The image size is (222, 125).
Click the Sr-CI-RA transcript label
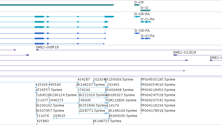(x=147, y=19)
